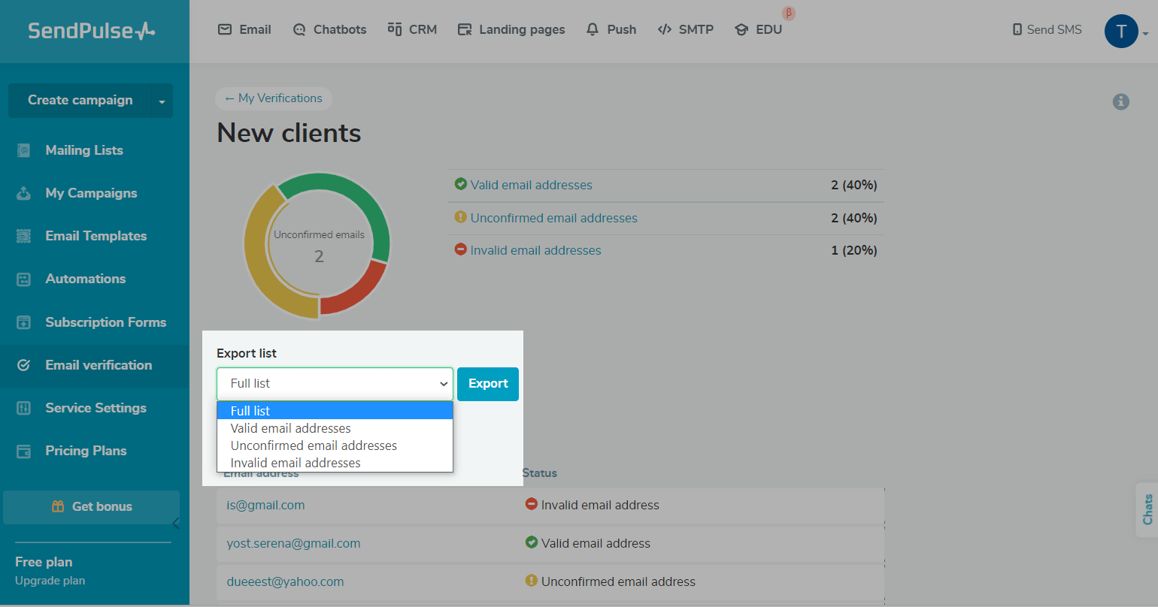Viewport: 1158px width, 607px height.
Task: Click the Subscription Forms sidebar icon
Action: coord(24,322)
